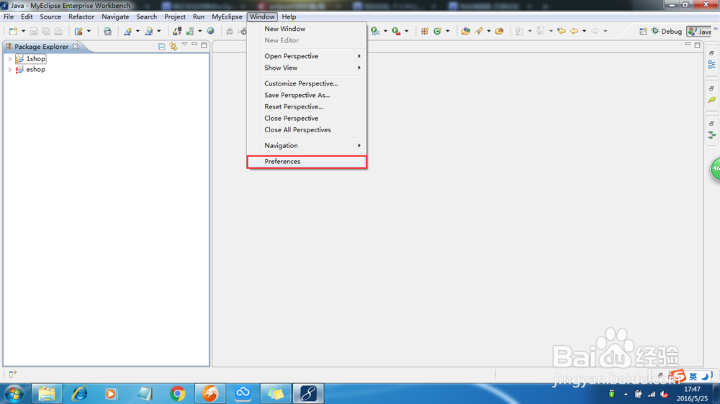Open the Help menu
Image resolution: width=720 pixels, height=404 pixels.
pos(289,17)
